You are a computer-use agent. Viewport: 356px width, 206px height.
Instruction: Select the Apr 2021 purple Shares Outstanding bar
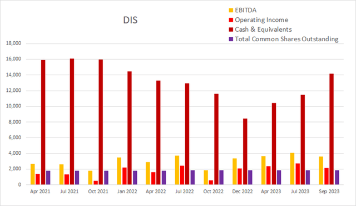[48, 178]
